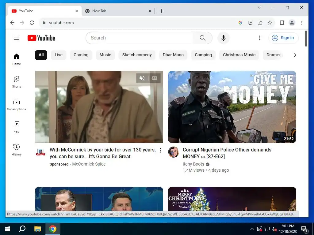Open the Give Me Money video thumbnail
The height and width of the screenshot is (235, 314).
pyautogui.click(x=232, y=107)
